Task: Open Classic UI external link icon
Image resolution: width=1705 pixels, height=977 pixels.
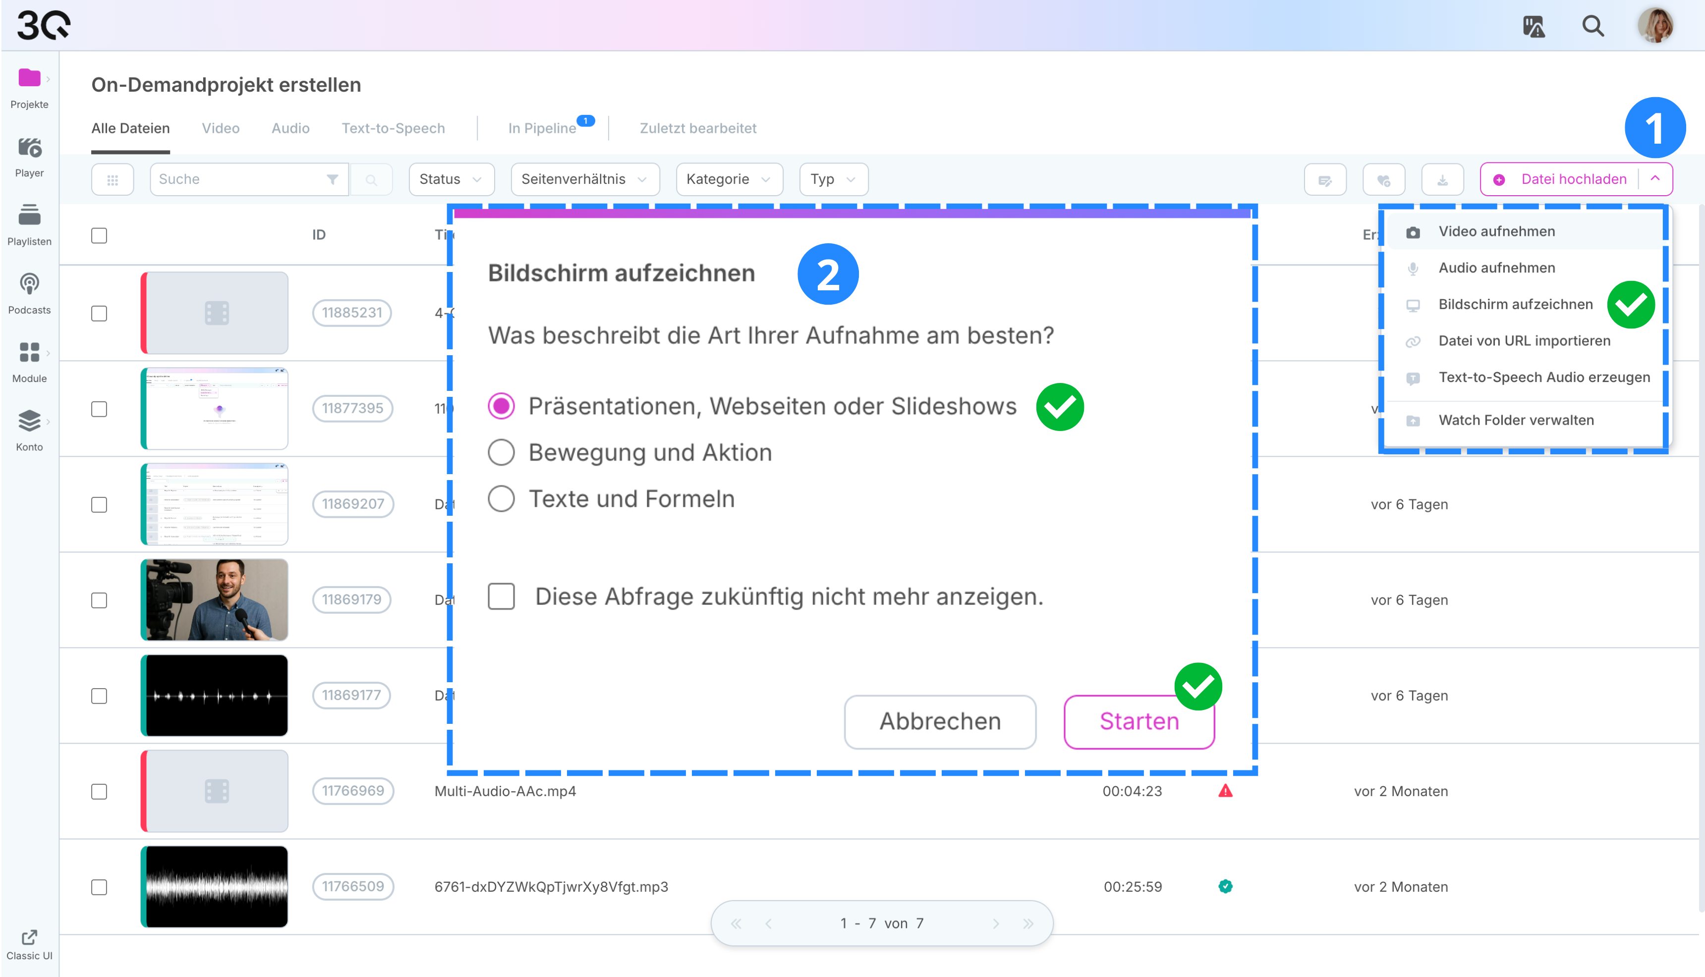Action: (x=29, y=937)
